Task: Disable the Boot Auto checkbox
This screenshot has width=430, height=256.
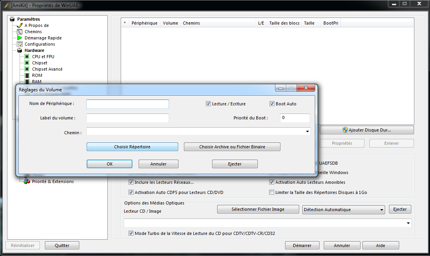Action: (272, 104)
